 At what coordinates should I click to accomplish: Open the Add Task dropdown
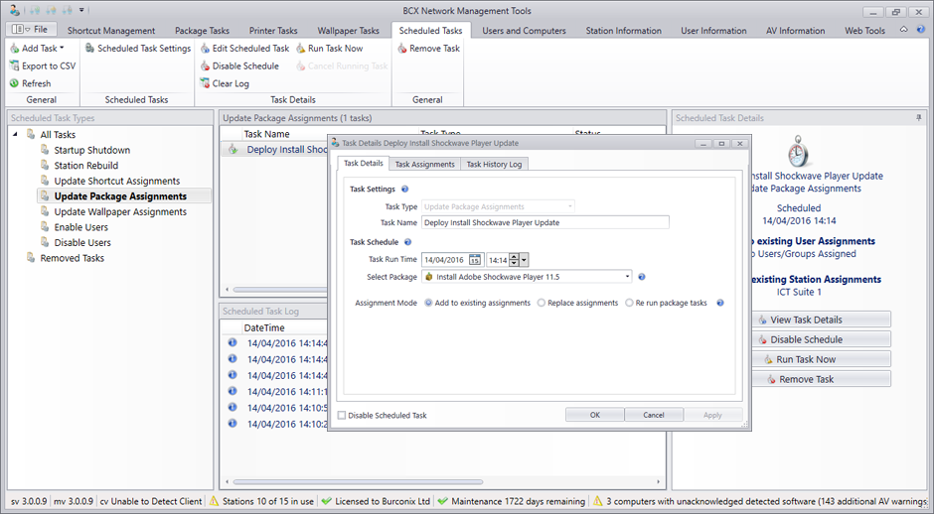click(x=37, y=49)
